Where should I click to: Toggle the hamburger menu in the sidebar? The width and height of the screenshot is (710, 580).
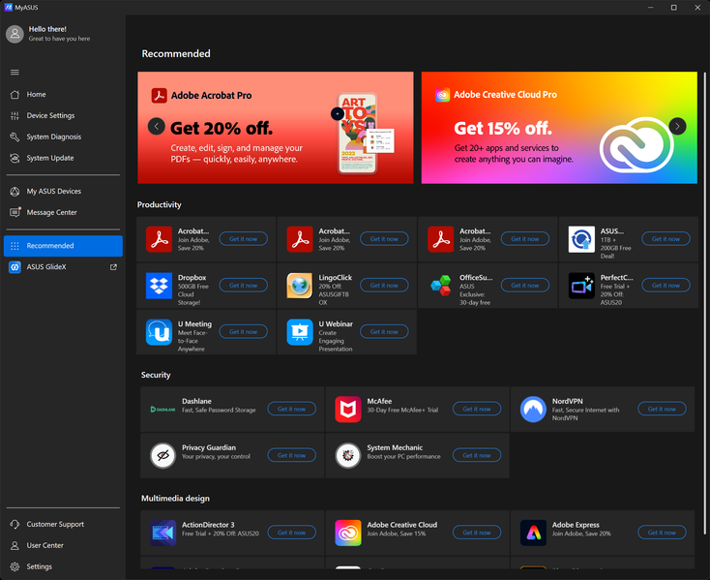click(x=15, y=72)
